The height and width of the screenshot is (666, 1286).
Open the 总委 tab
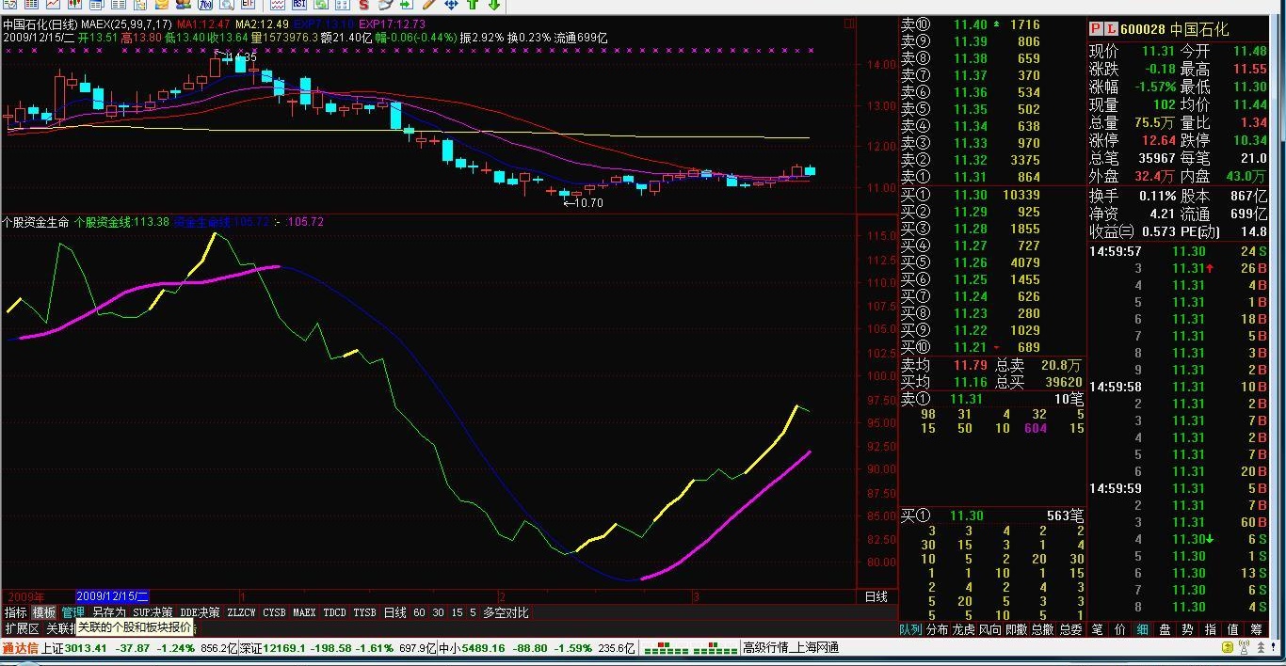[x=1069, y=629]
